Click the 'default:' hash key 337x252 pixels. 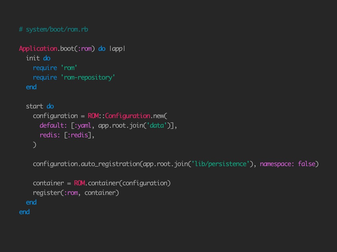[x=53, y=125]
